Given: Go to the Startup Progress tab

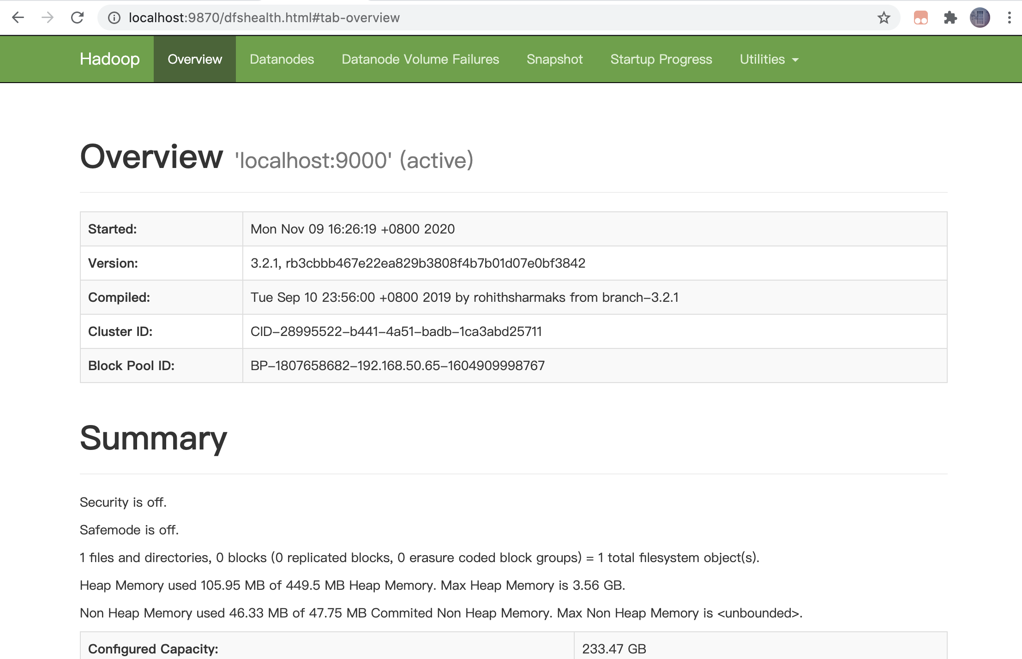Looking at the screenshot, I should [x=661, y=59].
